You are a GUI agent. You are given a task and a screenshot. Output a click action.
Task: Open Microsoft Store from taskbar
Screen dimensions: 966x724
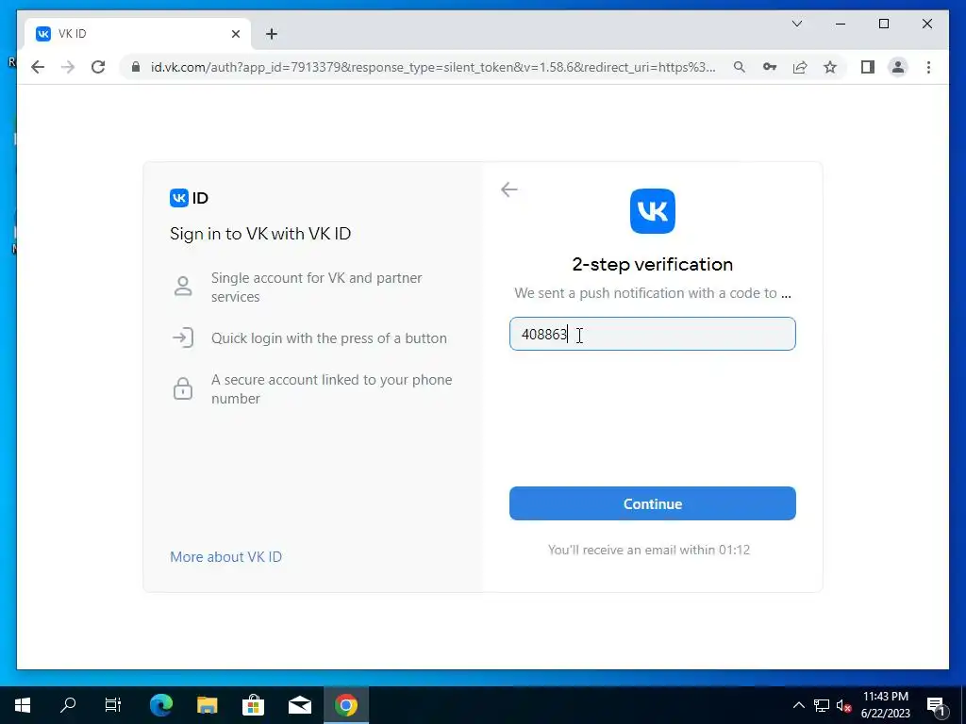click(253, 705)
